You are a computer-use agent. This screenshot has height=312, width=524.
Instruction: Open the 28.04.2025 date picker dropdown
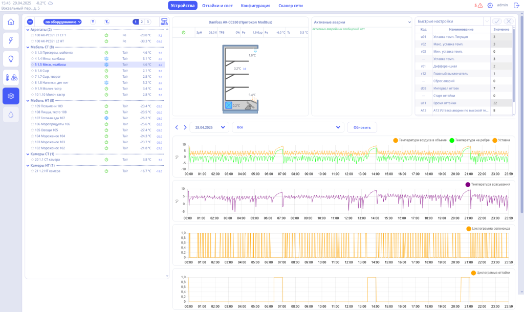click(209, 127)
